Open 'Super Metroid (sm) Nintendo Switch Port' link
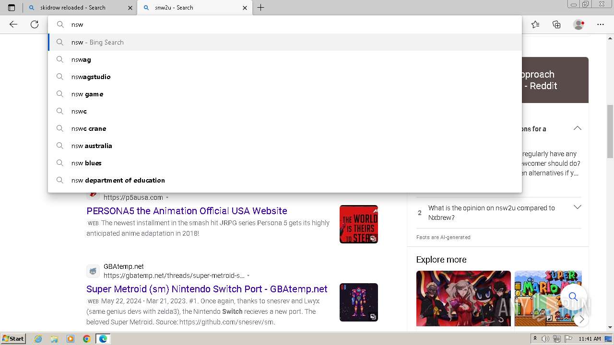The image size is (614, 345). [x=207, y=289]
